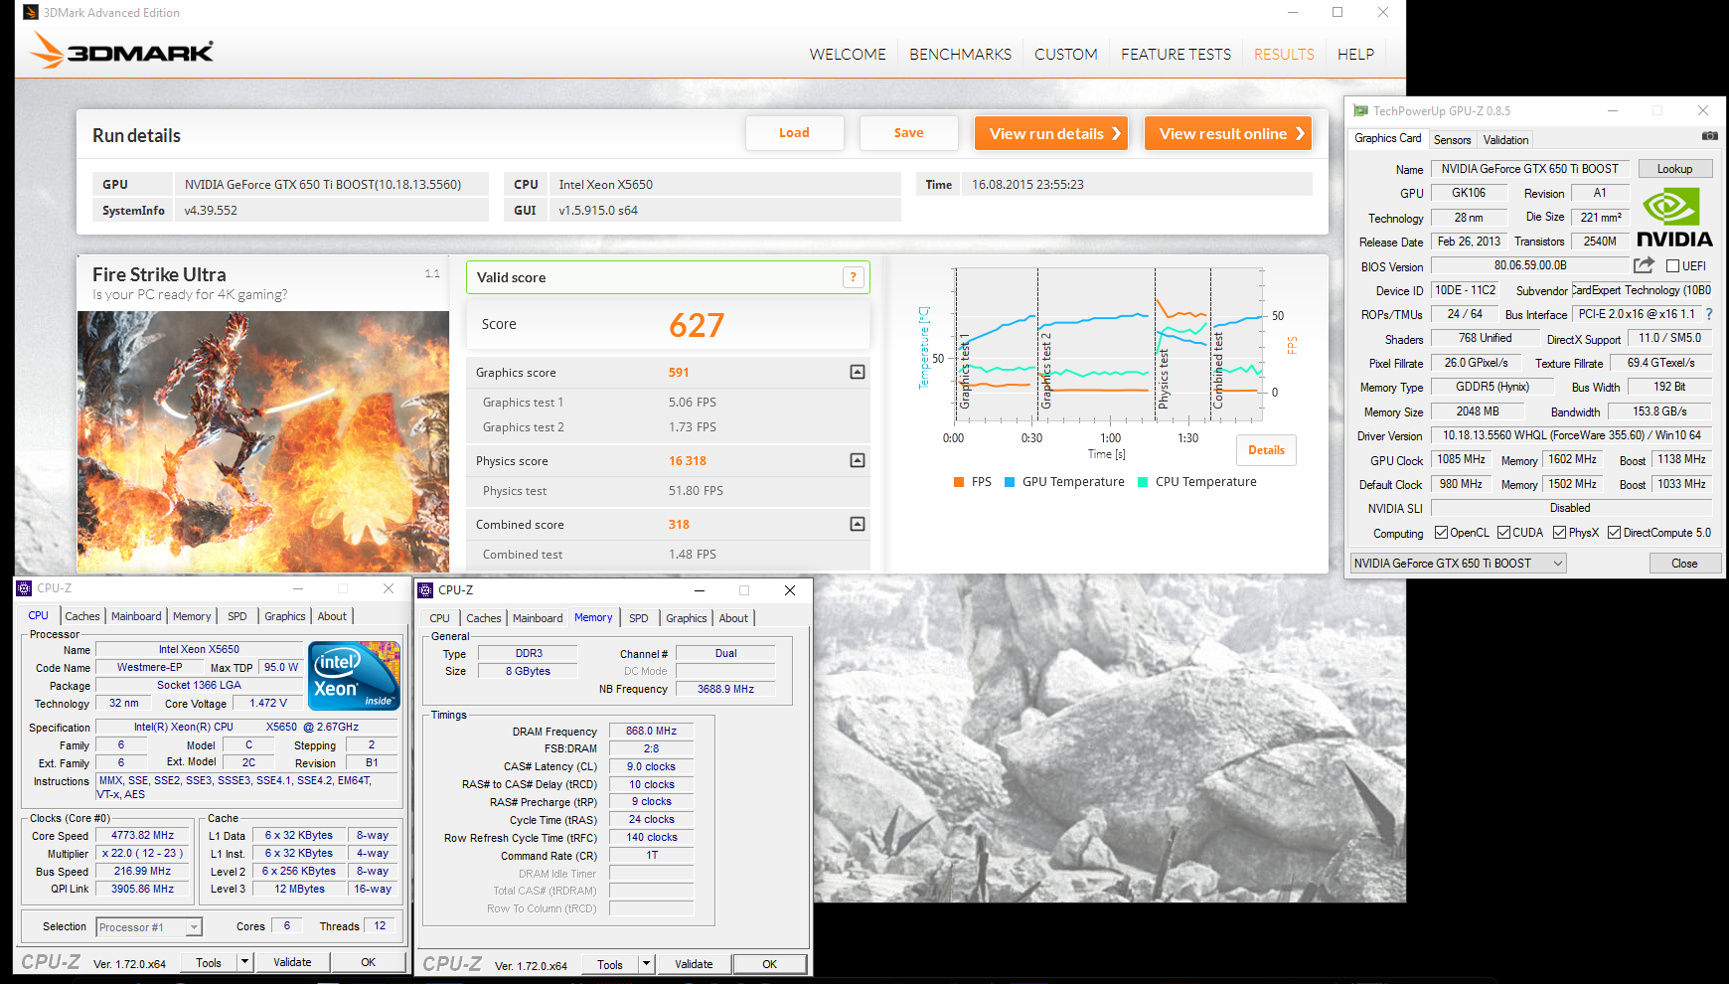The image size is (1729, 984).
Task: Click the green CPU Temperature legend swatch
Action: pyautogui.click(x=1143, y=482)
